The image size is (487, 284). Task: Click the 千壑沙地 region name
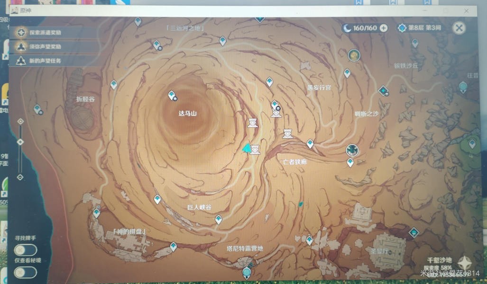439,260
